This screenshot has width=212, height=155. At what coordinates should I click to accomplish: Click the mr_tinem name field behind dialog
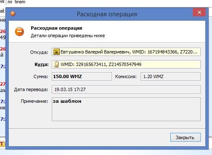[17, 2]
